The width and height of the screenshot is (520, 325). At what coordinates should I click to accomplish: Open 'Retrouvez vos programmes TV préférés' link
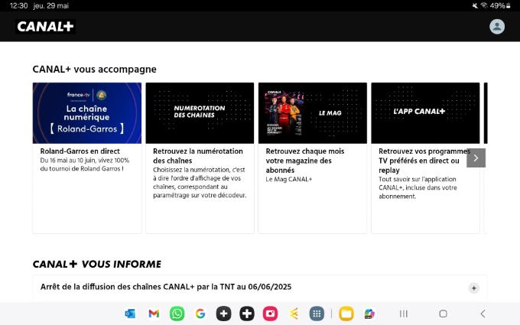click(424, 161)
